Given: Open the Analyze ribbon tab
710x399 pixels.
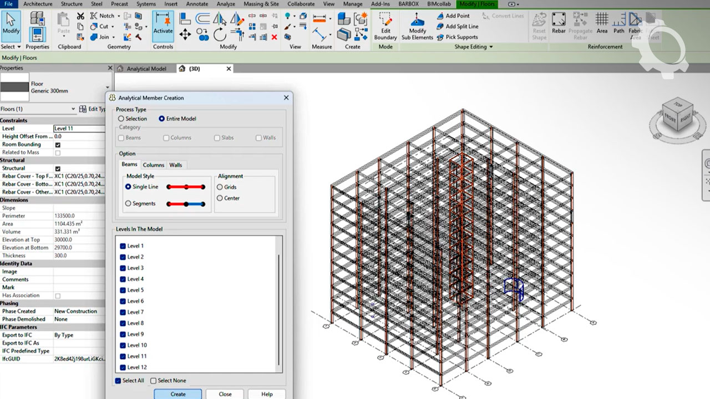Looking at the screenshot, I should point(226,4).
